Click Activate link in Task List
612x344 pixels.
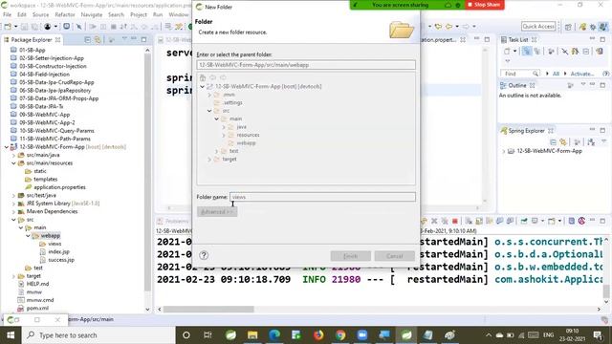point(582,74)
